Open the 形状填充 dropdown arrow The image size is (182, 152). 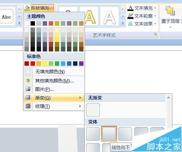pos(52,8)
